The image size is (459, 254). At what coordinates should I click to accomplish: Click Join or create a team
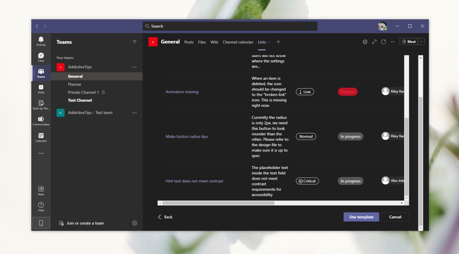81,223
